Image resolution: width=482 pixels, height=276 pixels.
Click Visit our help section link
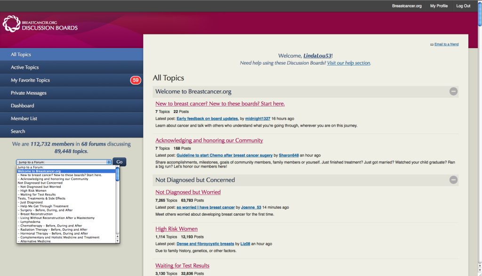[349, 63]
